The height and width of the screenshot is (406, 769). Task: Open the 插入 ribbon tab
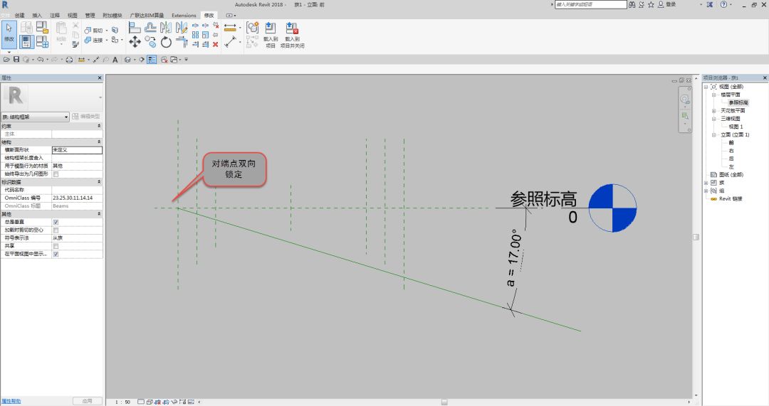click(37, 15)
